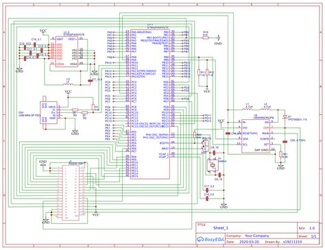The image size is (325, 250).
Task: Click the sheet number 1/1
Action: [x=313, y=236]
